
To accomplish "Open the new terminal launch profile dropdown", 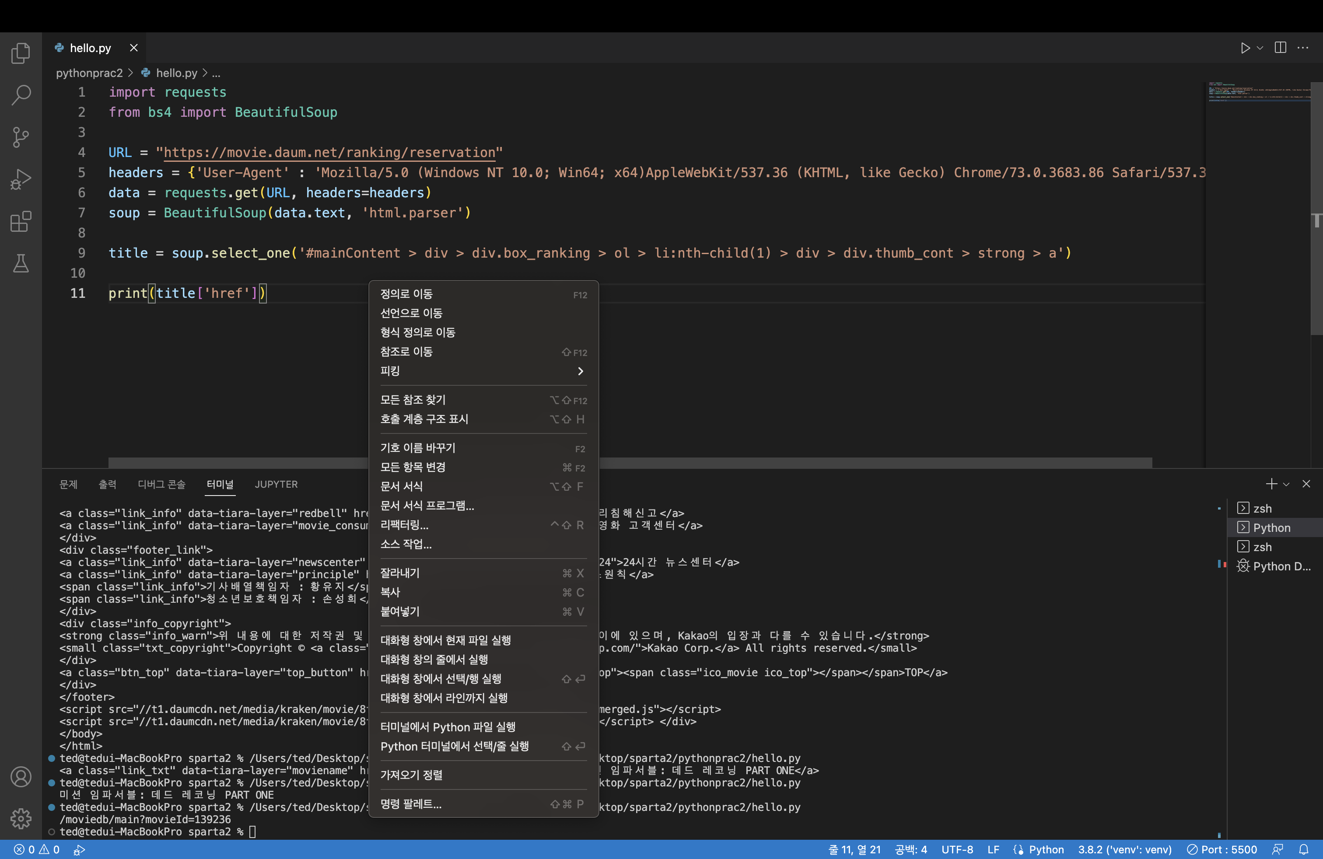I will click(1286, 484).
